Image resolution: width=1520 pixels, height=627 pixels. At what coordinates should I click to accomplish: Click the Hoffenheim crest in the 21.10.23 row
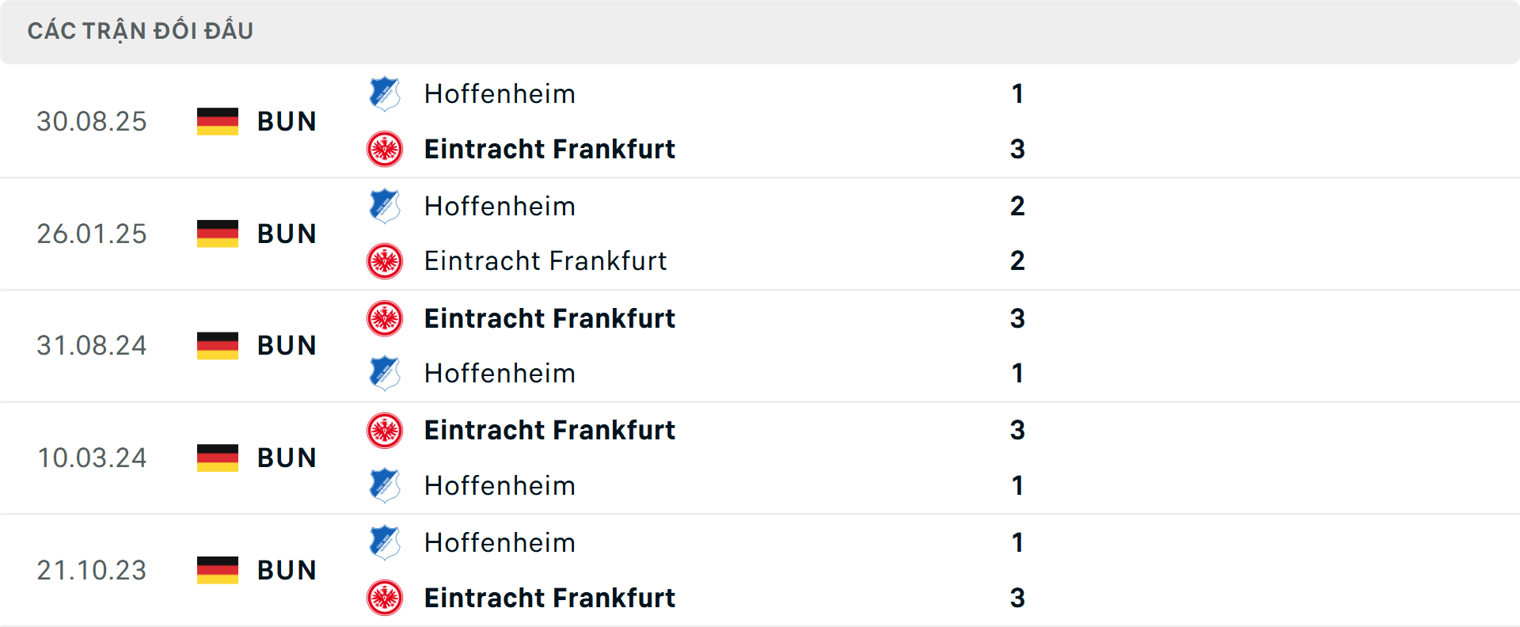click(386, 542)
